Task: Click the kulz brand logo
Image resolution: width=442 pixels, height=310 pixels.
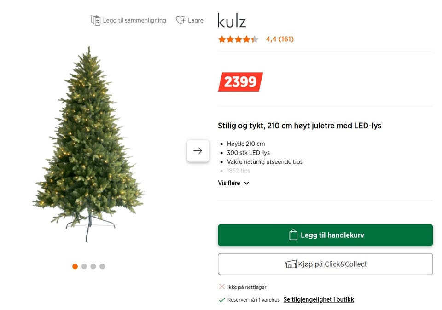Action: pyautogui.click(x=232, y=21)
